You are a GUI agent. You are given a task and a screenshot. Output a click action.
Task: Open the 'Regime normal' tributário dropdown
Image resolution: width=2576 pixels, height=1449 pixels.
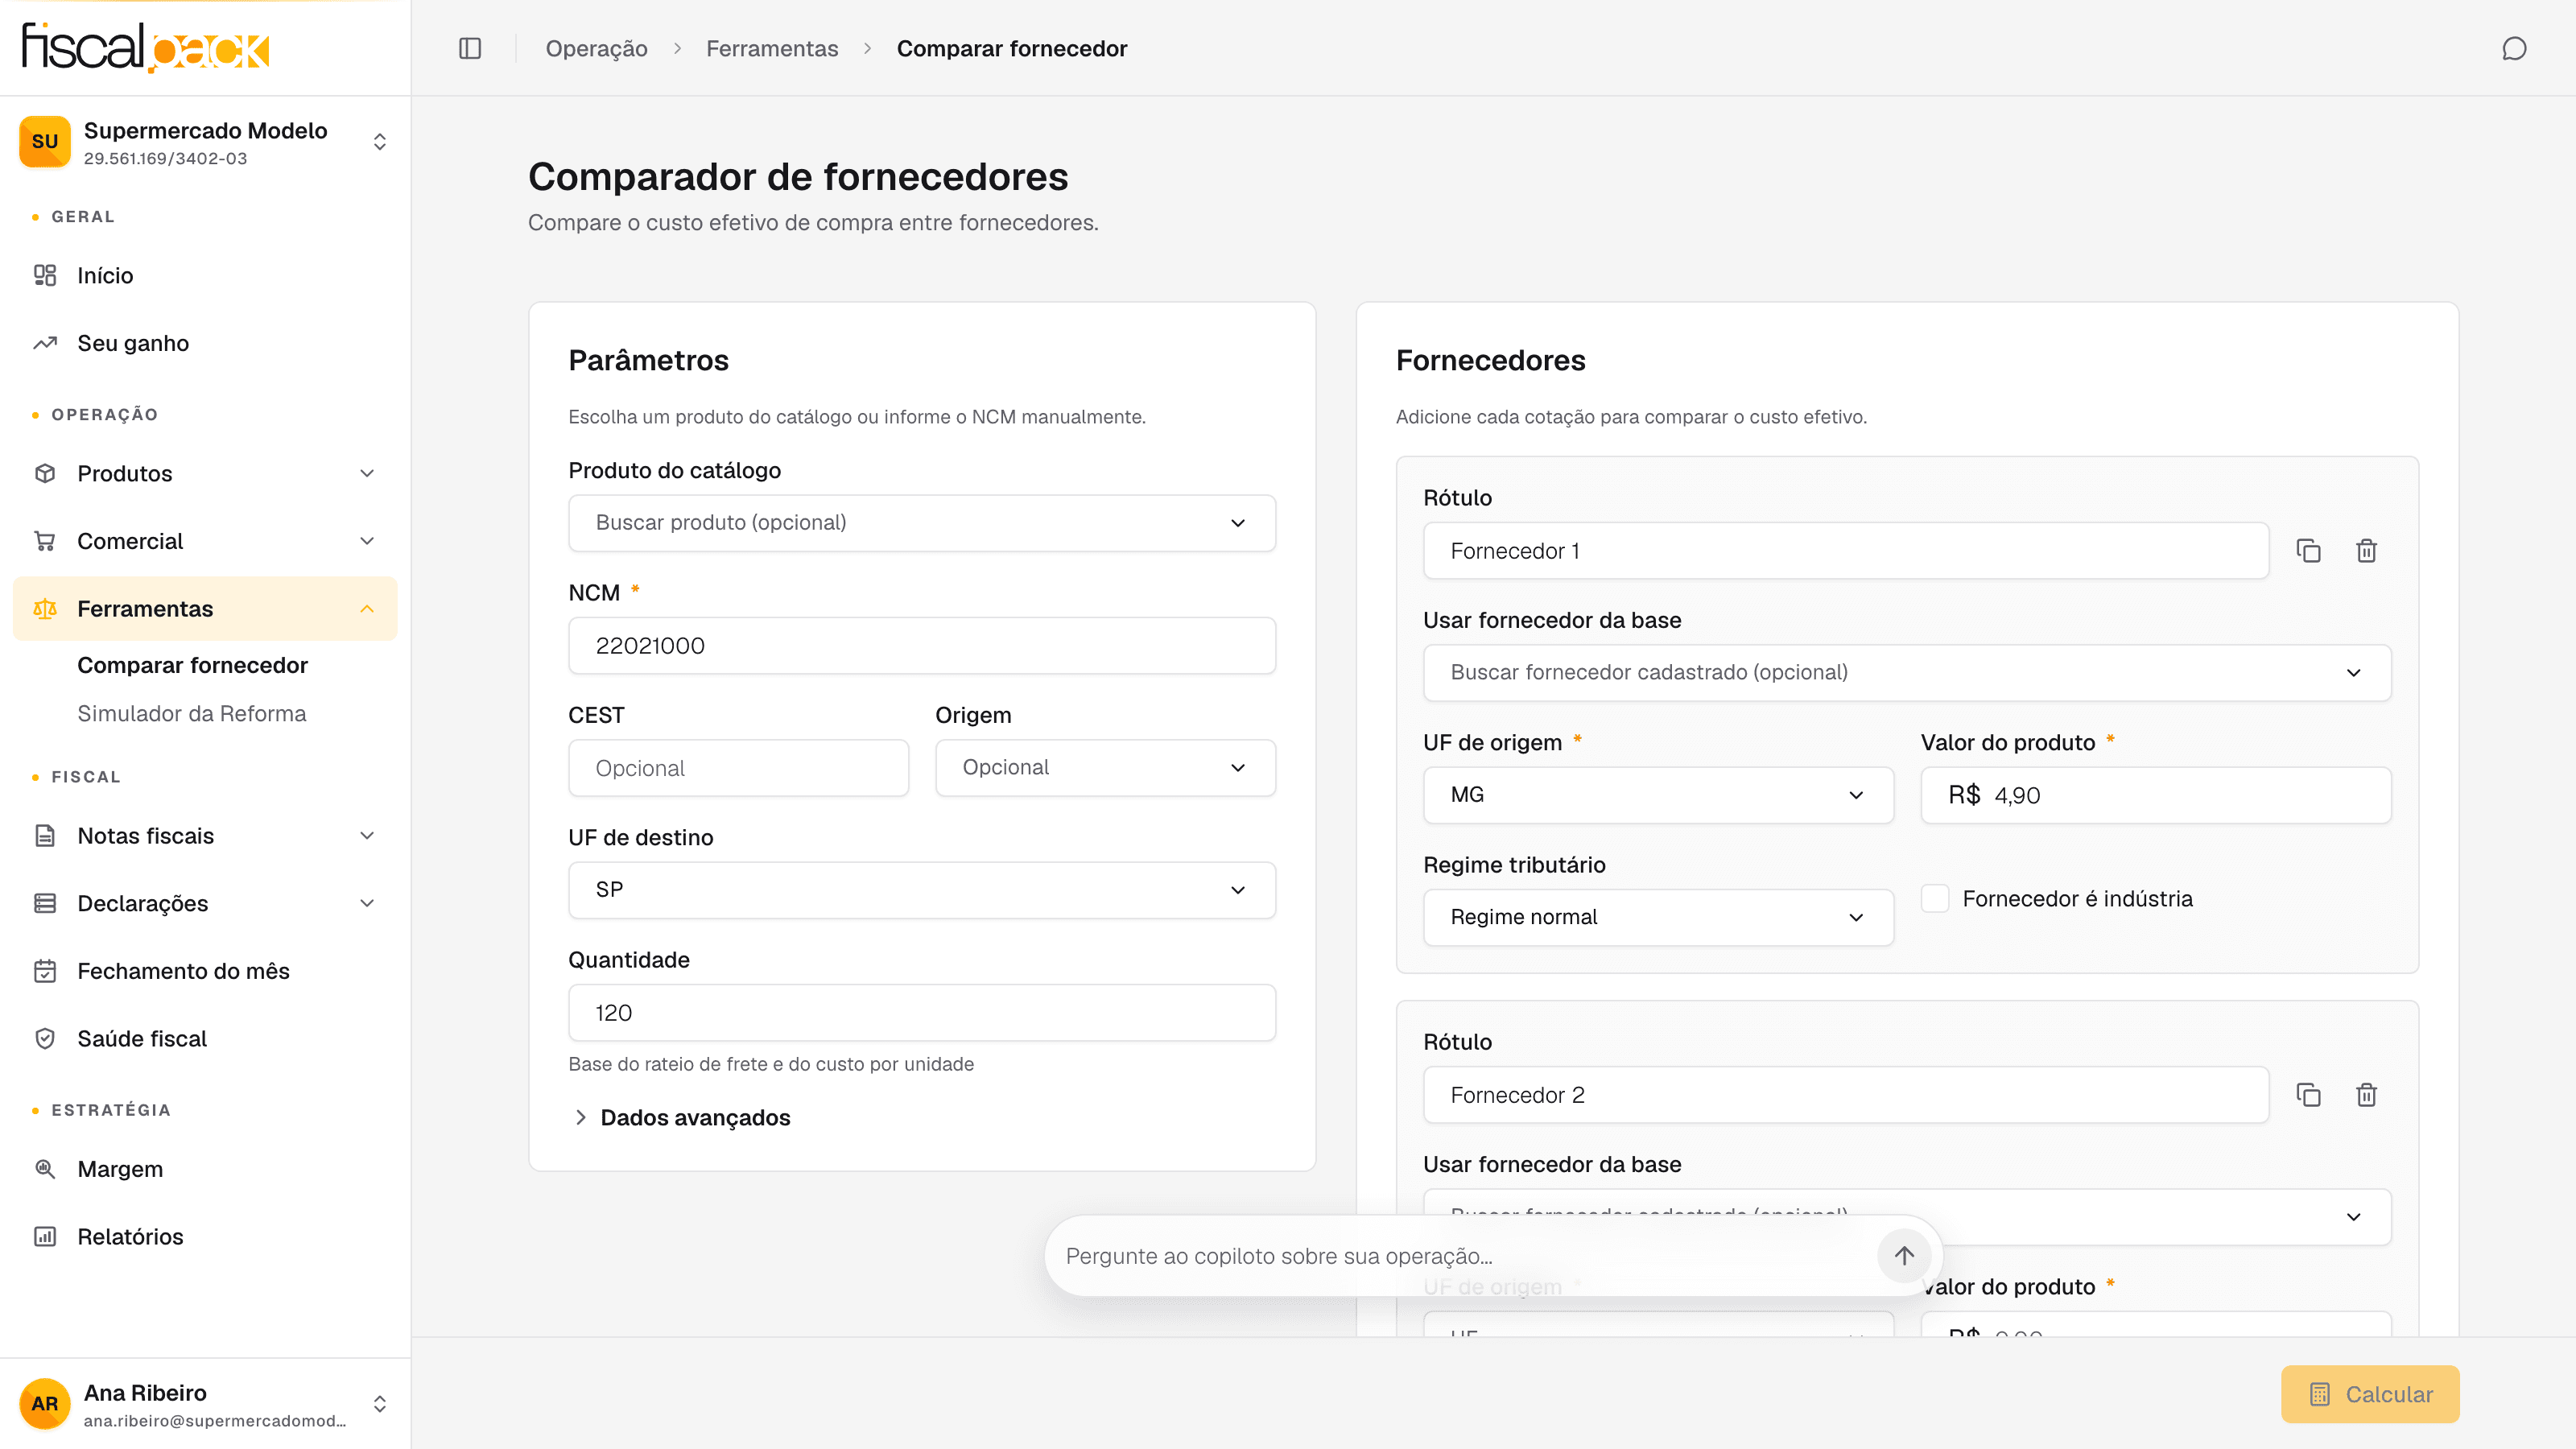click(1658, 917)
